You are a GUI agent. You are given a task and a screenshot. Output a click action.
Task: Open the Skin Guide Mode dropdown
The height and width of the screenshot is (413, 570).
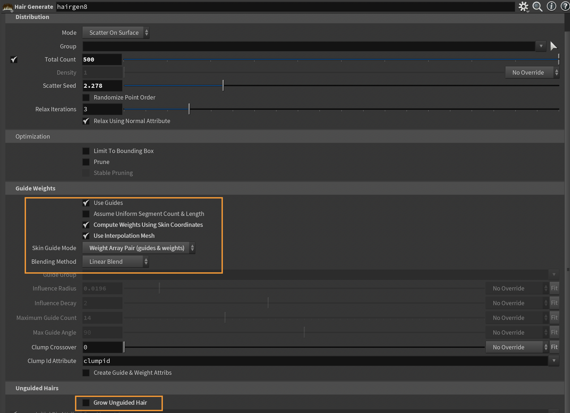(138, 248)
